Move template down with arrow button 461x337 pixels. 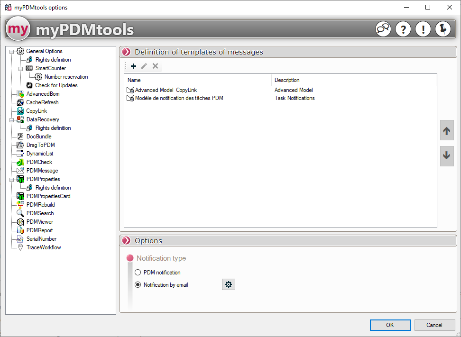point(447,156)
